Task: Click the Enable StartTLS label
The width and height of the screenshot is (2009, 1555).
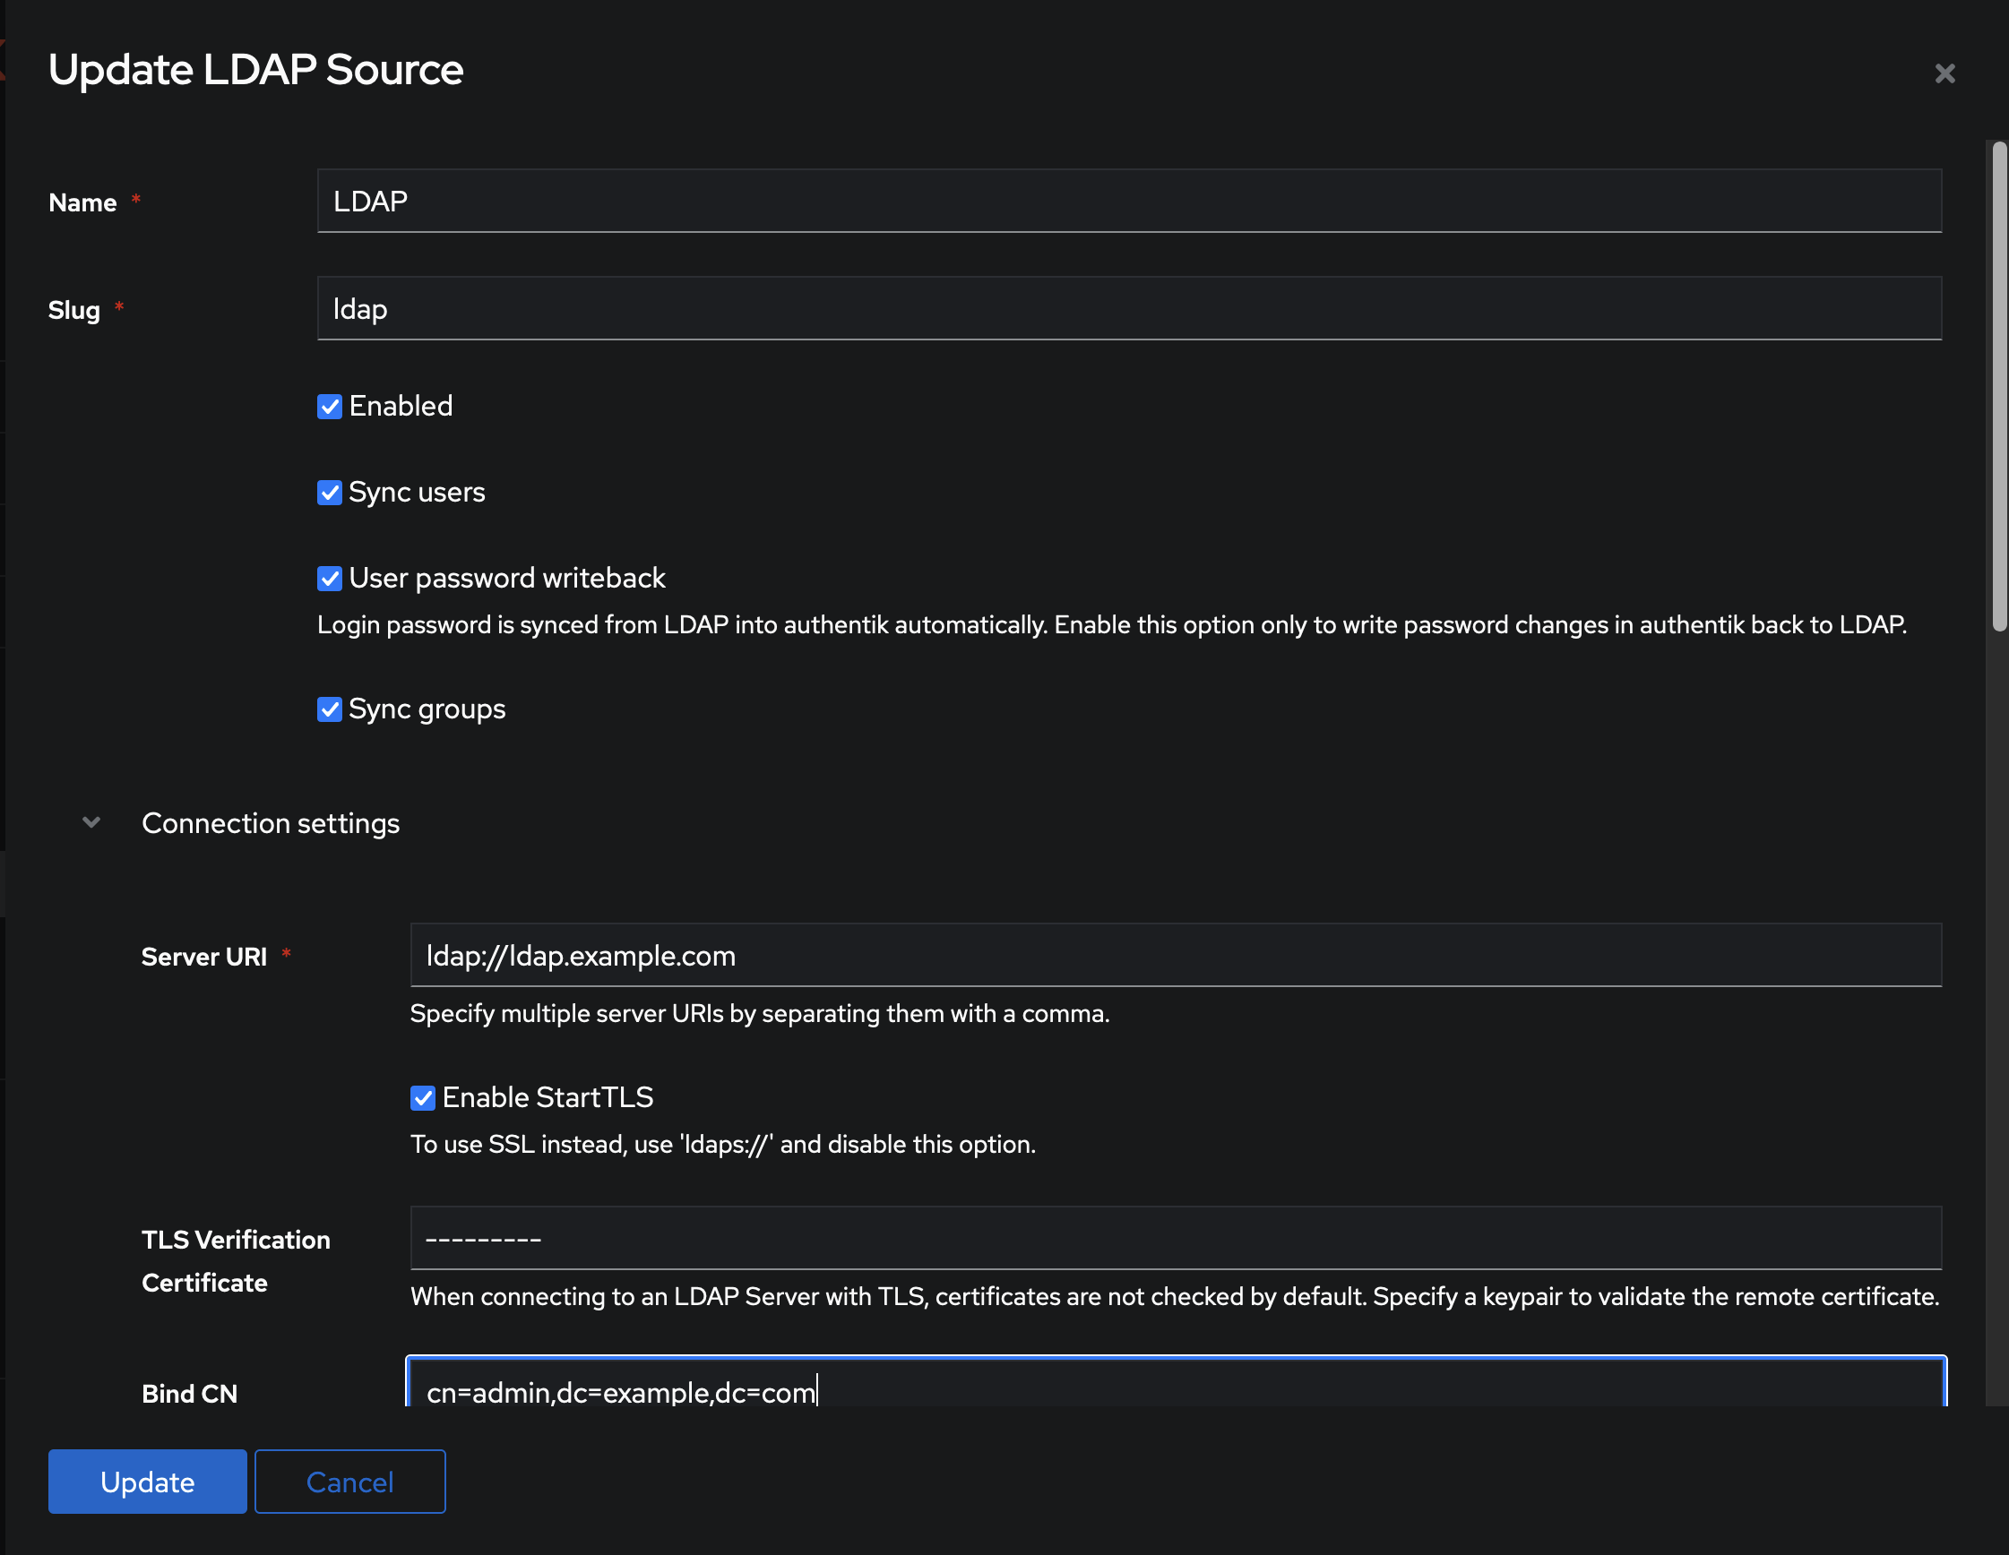Action: (548, 1097)
